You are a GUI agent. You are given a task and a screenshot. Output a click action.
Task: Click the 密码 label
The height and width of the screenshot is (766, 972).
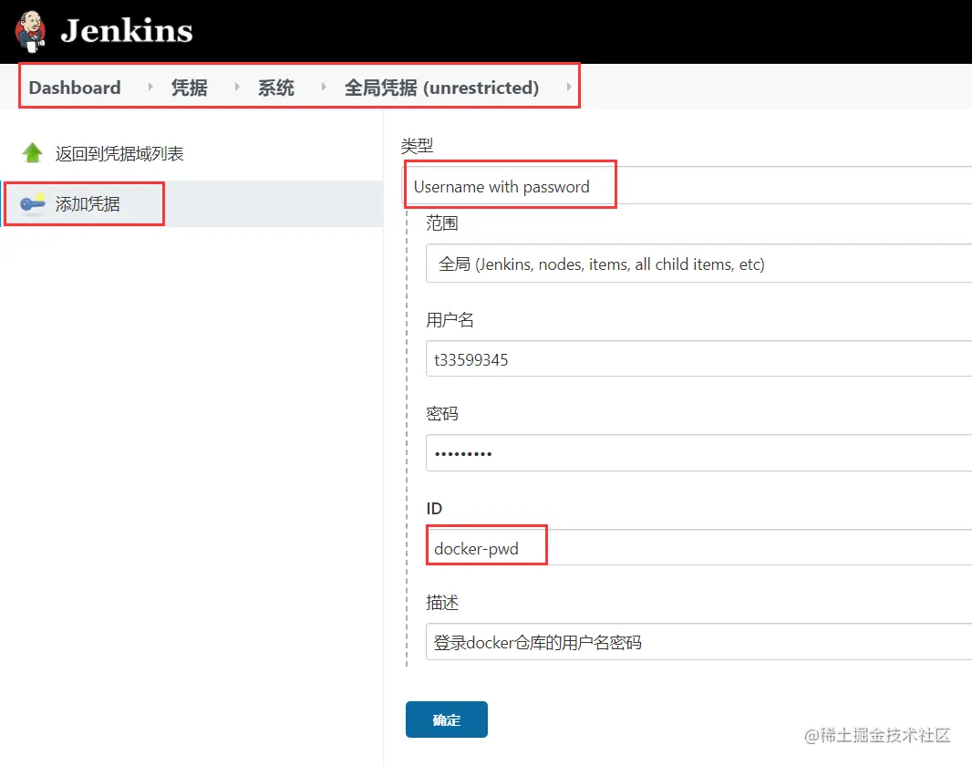(442, 413)
